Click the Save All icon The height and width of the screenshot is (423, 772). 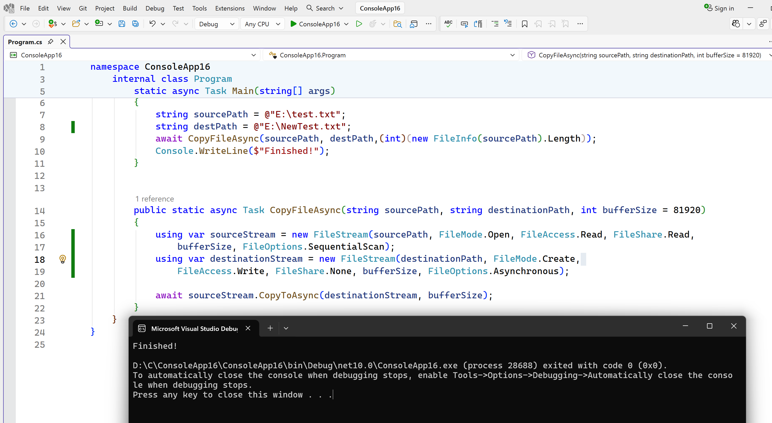pos(136,24)
